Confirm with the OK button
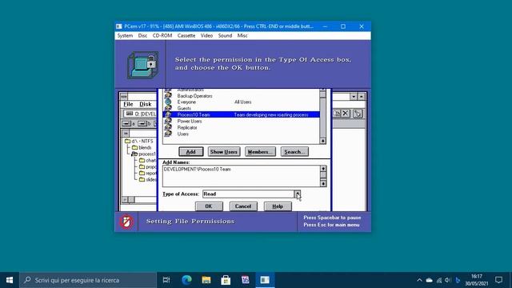 click(209, 206)
